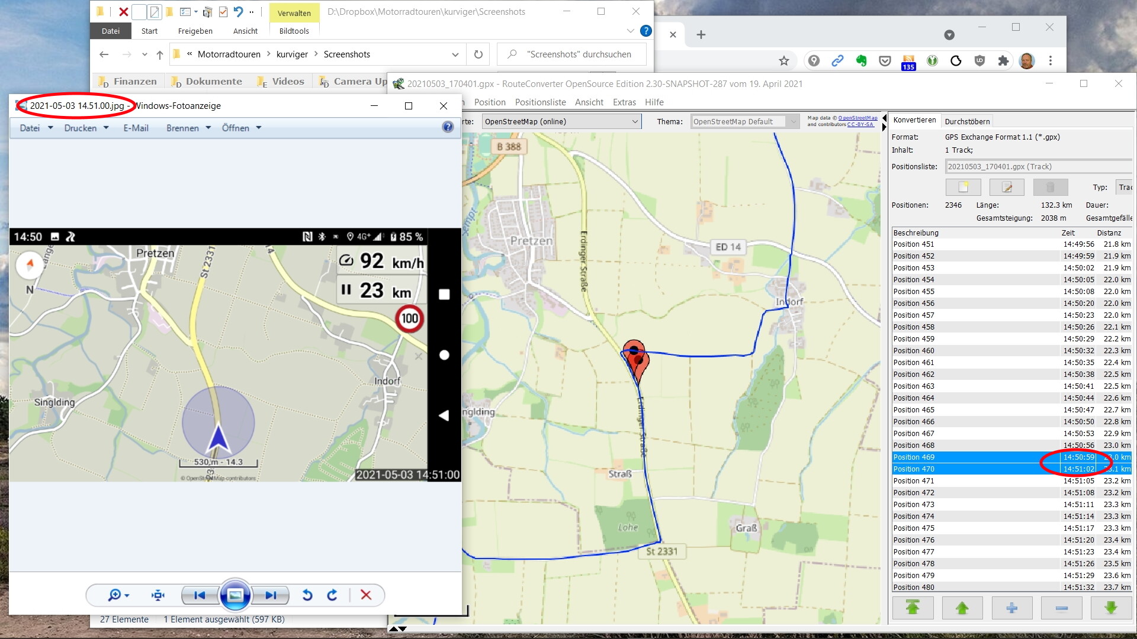The height and width of the screenshot is (639, 1137).
Task: Open the Chrome three-dot menu
Action: tap(1051, 60)
